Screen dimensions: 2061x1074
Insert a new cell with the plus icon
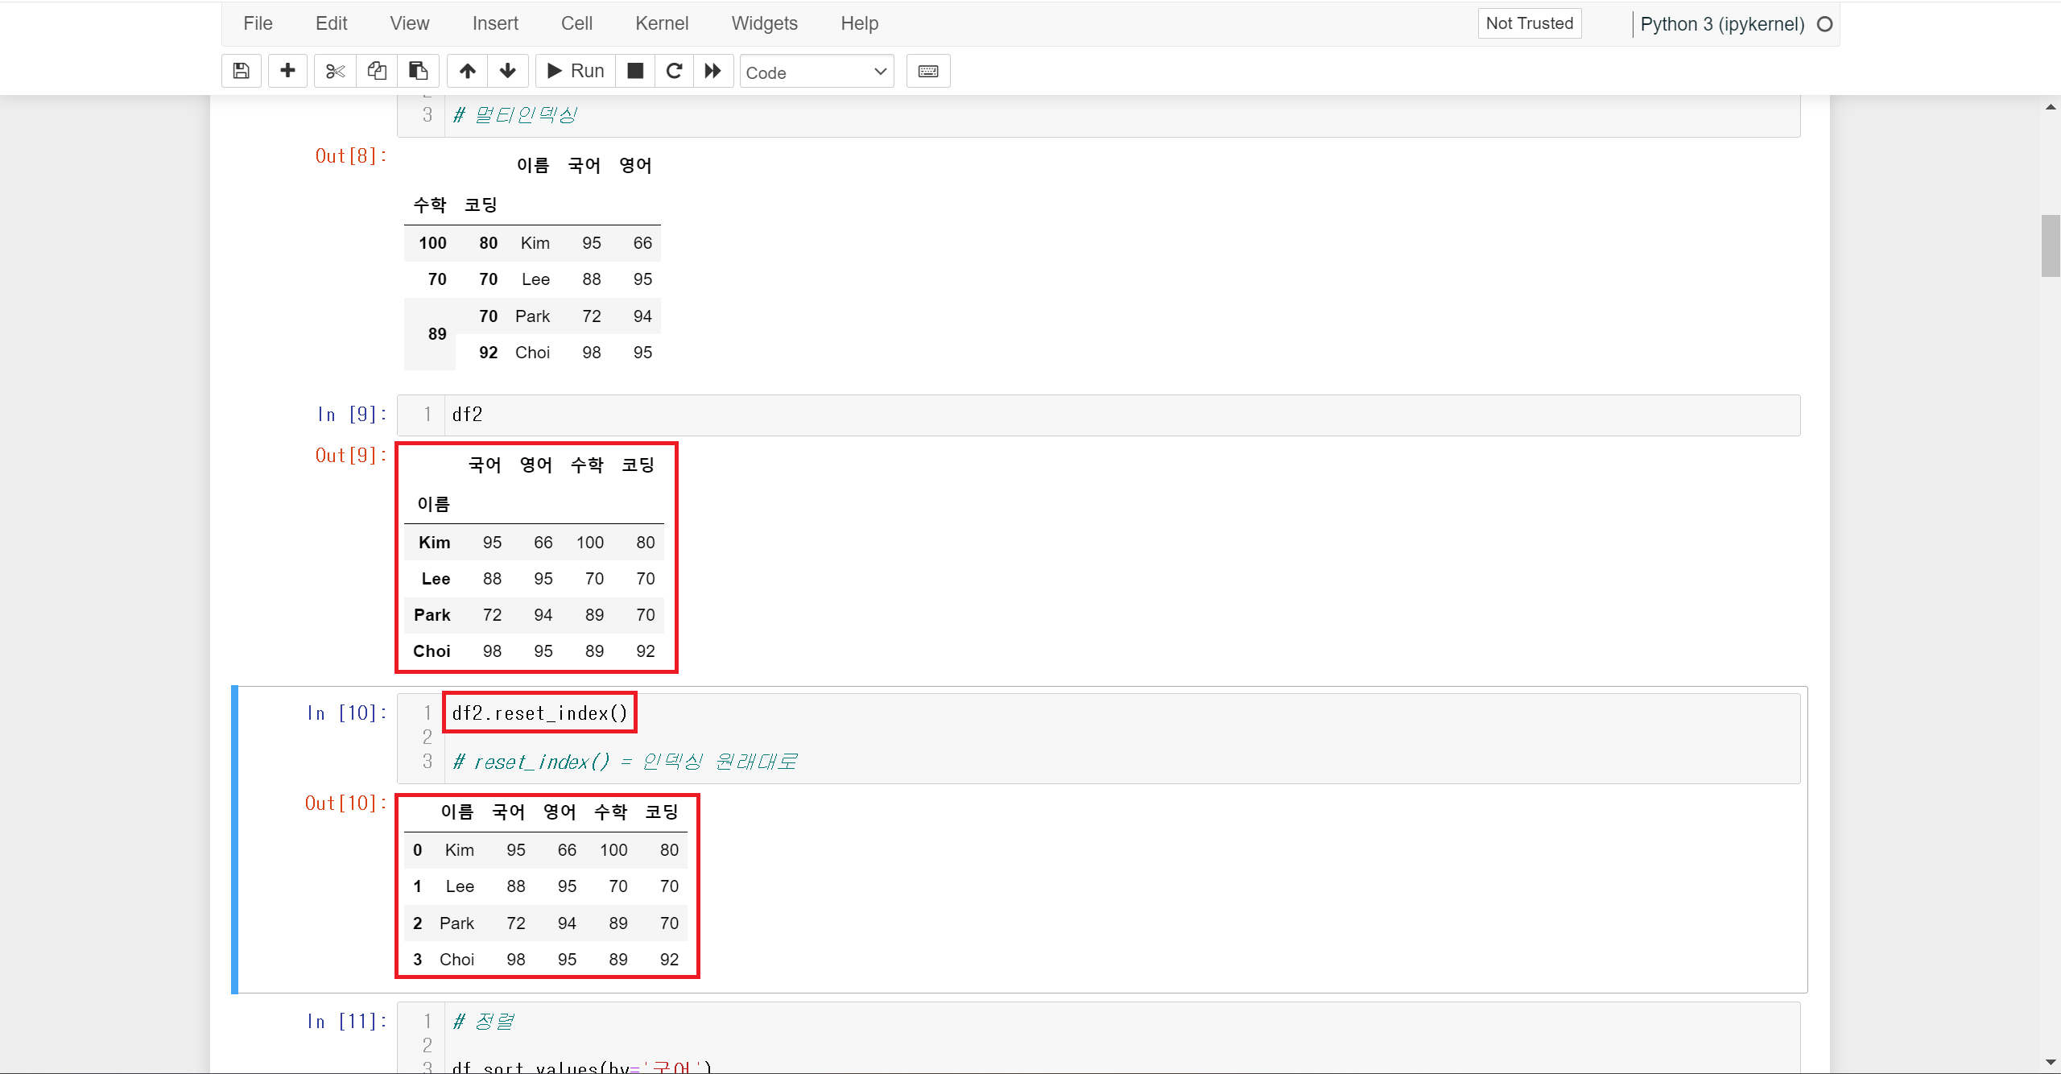287,71
